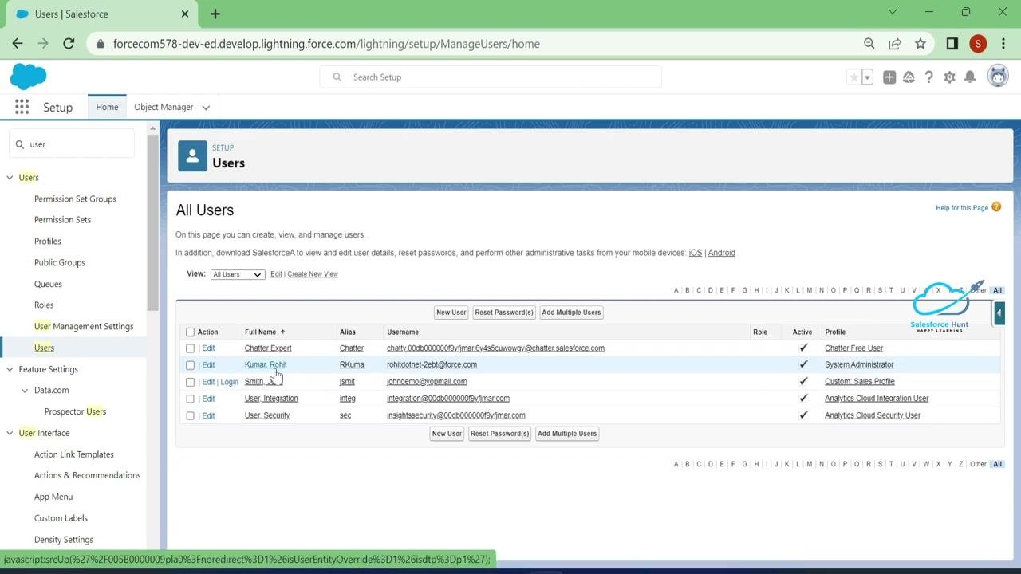Check the Chatter Expert row checkbox
Image resolution: width=1021 pixels, height=574 pixels.
(x=190, y=348)
